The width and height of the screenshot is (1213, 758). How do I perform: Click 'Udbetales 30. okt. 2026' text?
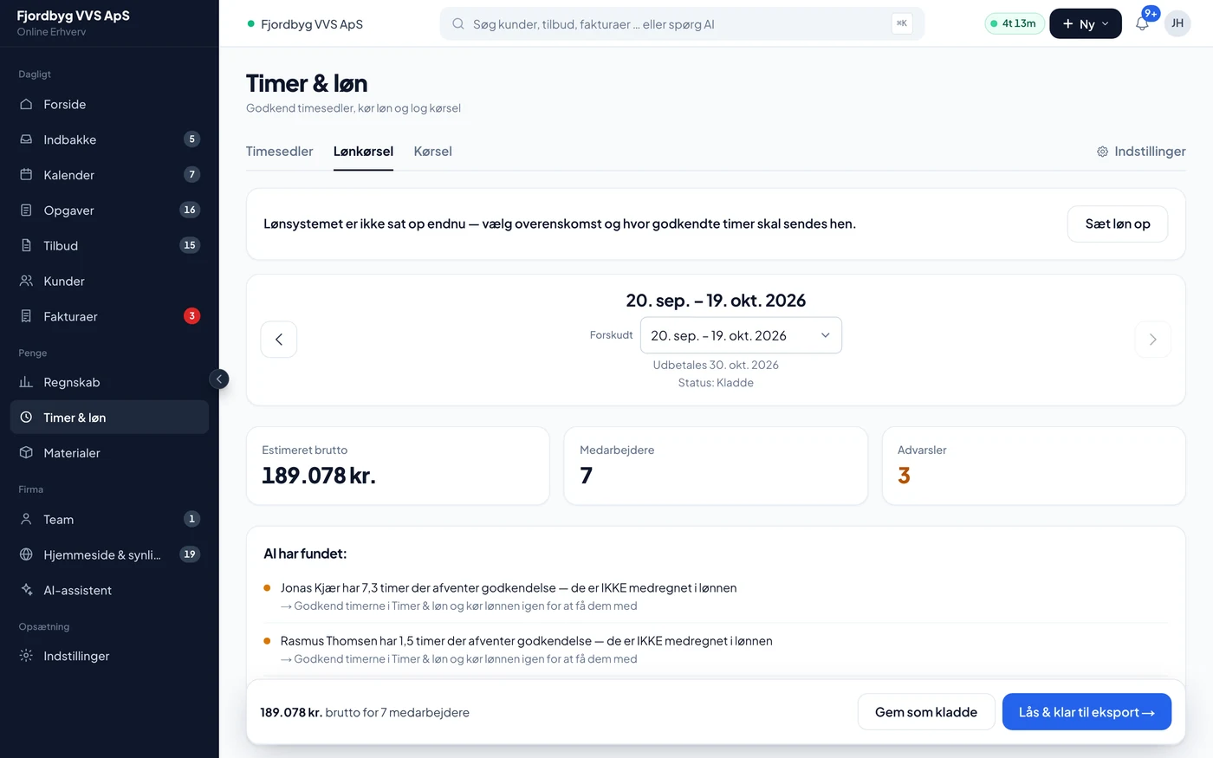[716, 365]
